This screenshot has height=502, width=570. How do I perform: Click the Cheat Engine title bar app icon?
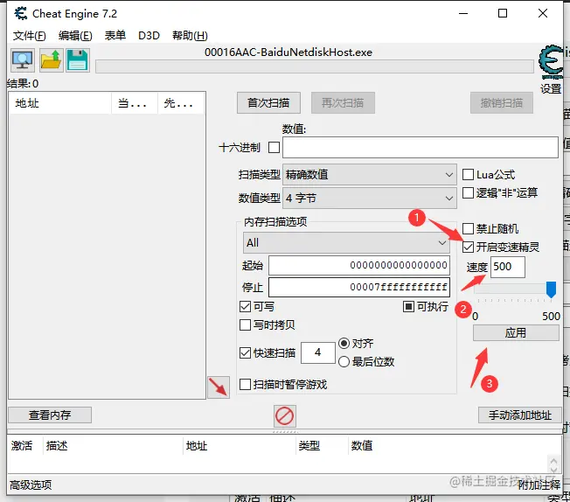pyautogui.click(x=21, y=13)
